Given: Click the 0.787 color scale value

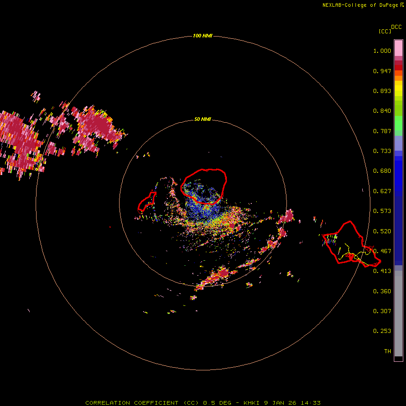Looking at the screenshot, I should [x=382, y=131].
